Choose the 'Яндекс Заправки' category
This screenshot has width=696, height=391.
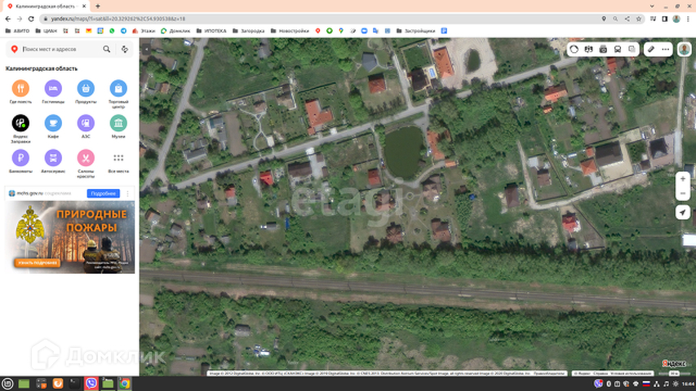[20, 129]
